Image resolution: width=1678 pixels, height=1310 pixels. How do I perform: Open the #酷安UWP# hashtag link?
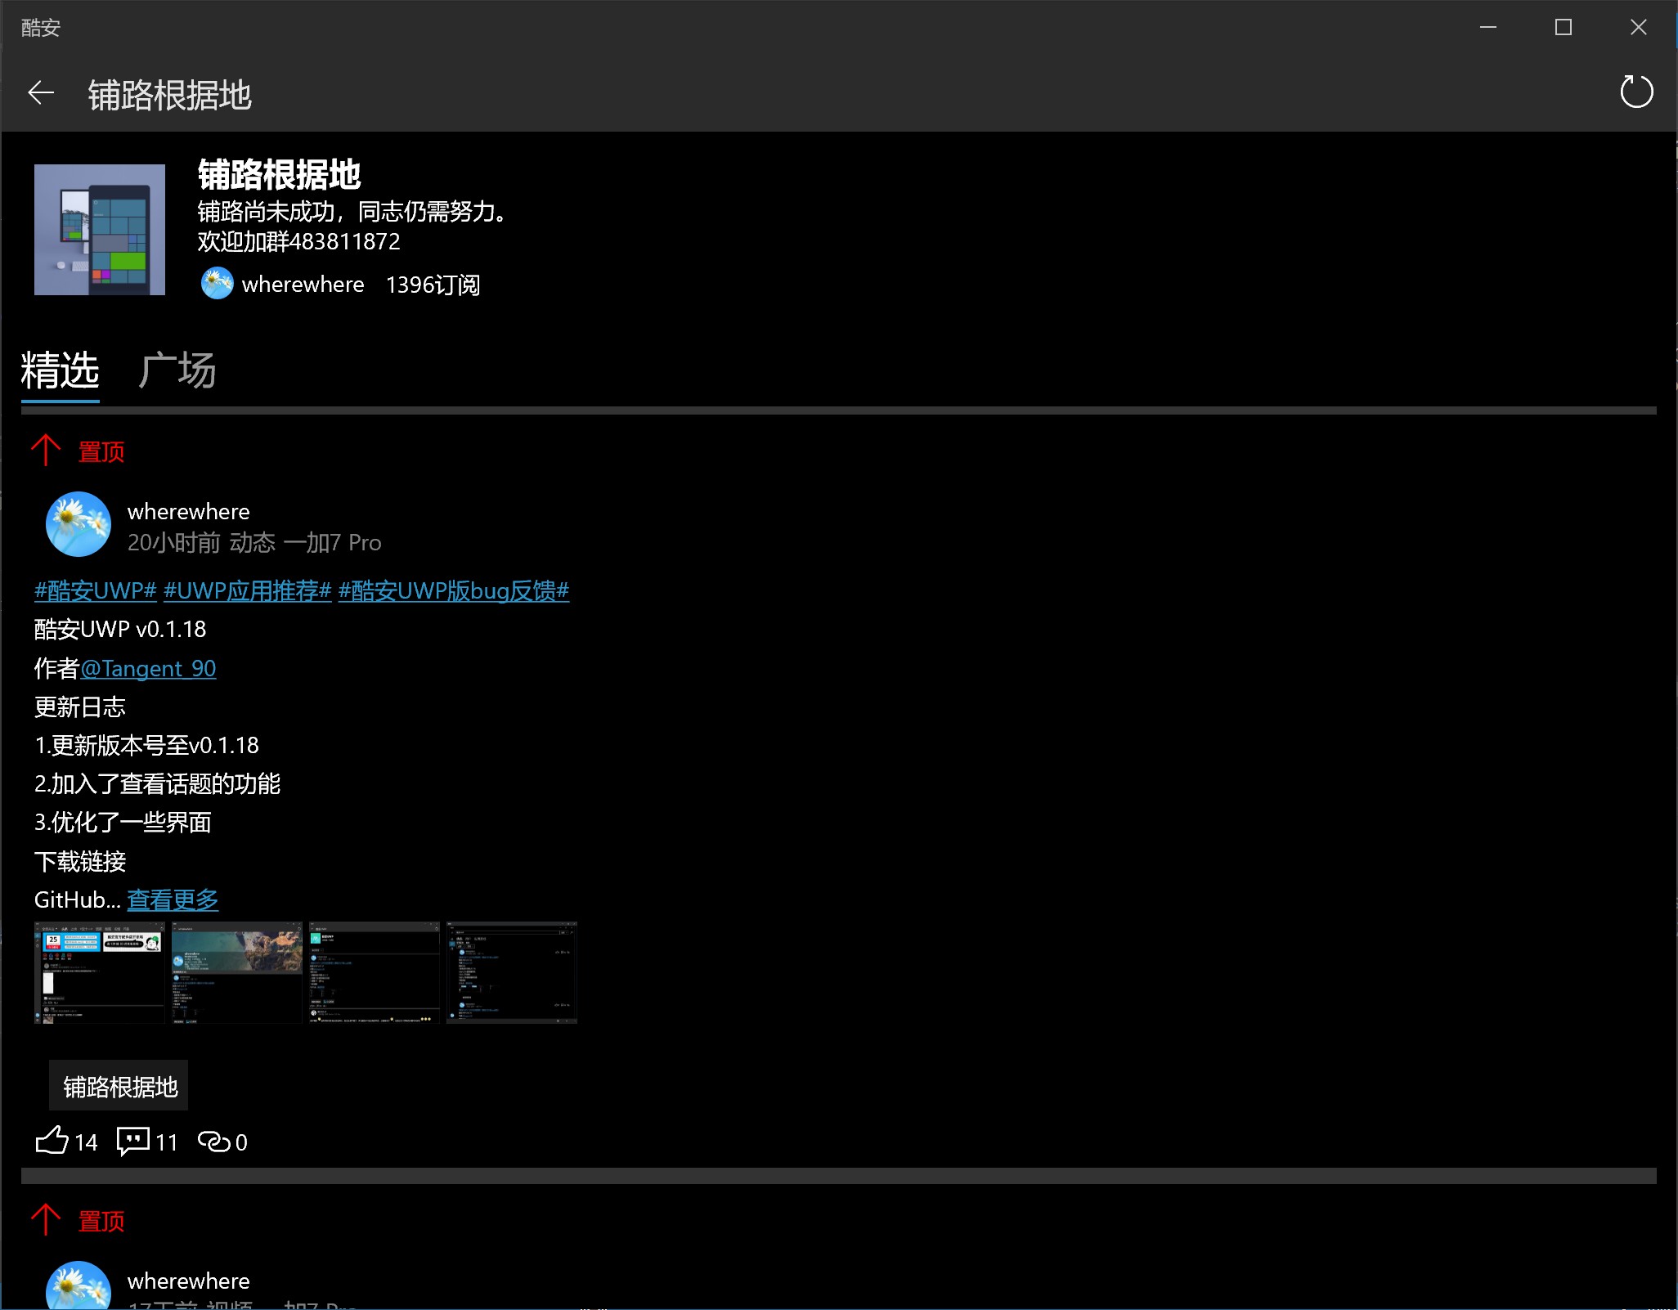pos(96,590)
